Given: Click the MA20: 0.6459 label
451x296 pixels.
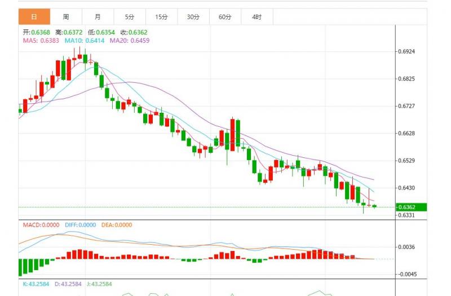Looking at the screenshot, I should 130,41.
